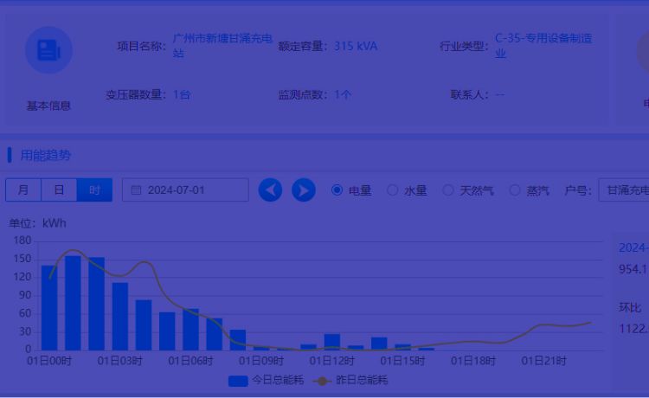Click the 01日01时 bar in chart
The width and height of the screenshot is (649, 398).
(73, 303)
